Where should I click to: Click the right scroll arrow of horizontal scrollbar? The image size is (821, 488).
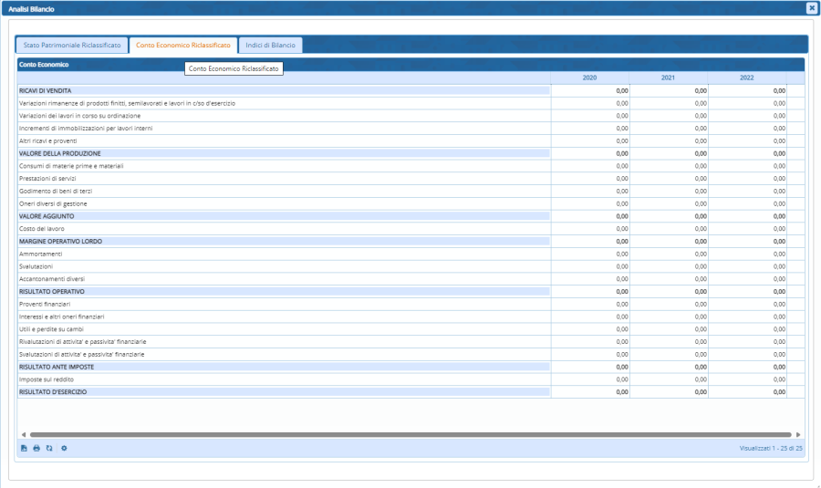(798, 435)
